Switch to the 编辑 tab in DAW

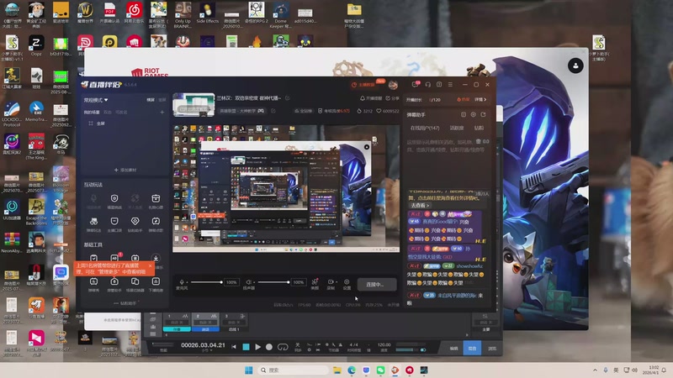coord(453,349)
